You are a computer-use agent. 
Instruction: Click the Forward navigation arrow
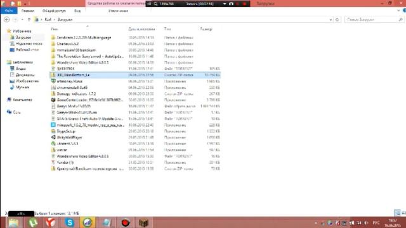pyautogui.click(x=15, y=20)
